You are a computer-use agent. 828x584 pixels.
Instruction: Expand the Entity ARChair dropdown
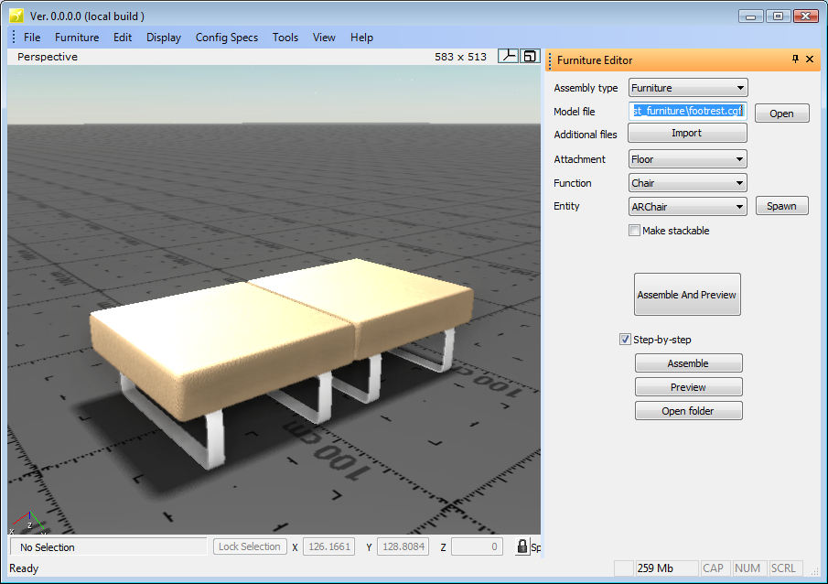pos(687,207)
